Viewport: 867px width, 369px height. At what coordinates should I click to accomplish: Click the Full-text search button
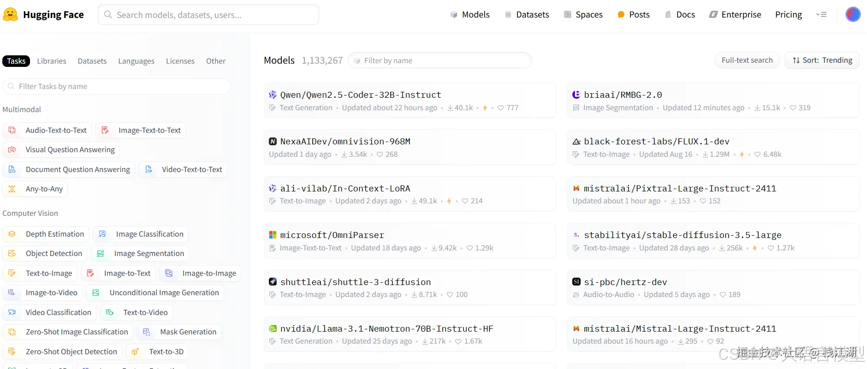pyautogui.click(x=747, y=60)
